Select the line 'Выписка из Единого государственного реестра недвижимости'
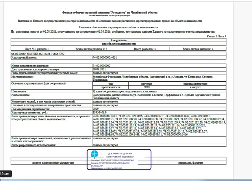 click(x=110, y=21)
